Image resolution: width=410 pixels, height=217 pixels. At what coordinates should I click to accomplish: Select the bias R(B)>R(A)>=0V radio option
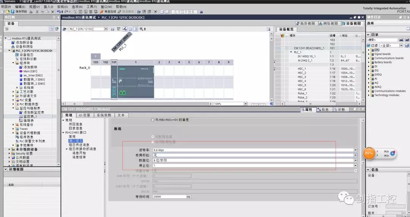tap(153, 120)
